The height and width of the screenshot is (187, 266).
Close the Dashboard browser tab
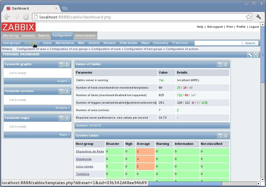(x=56, y=8)
